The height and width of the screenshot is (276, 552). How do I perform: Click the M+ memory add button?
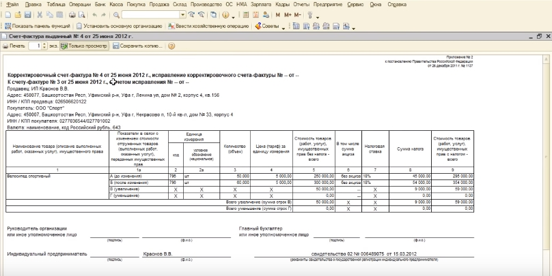288,14
